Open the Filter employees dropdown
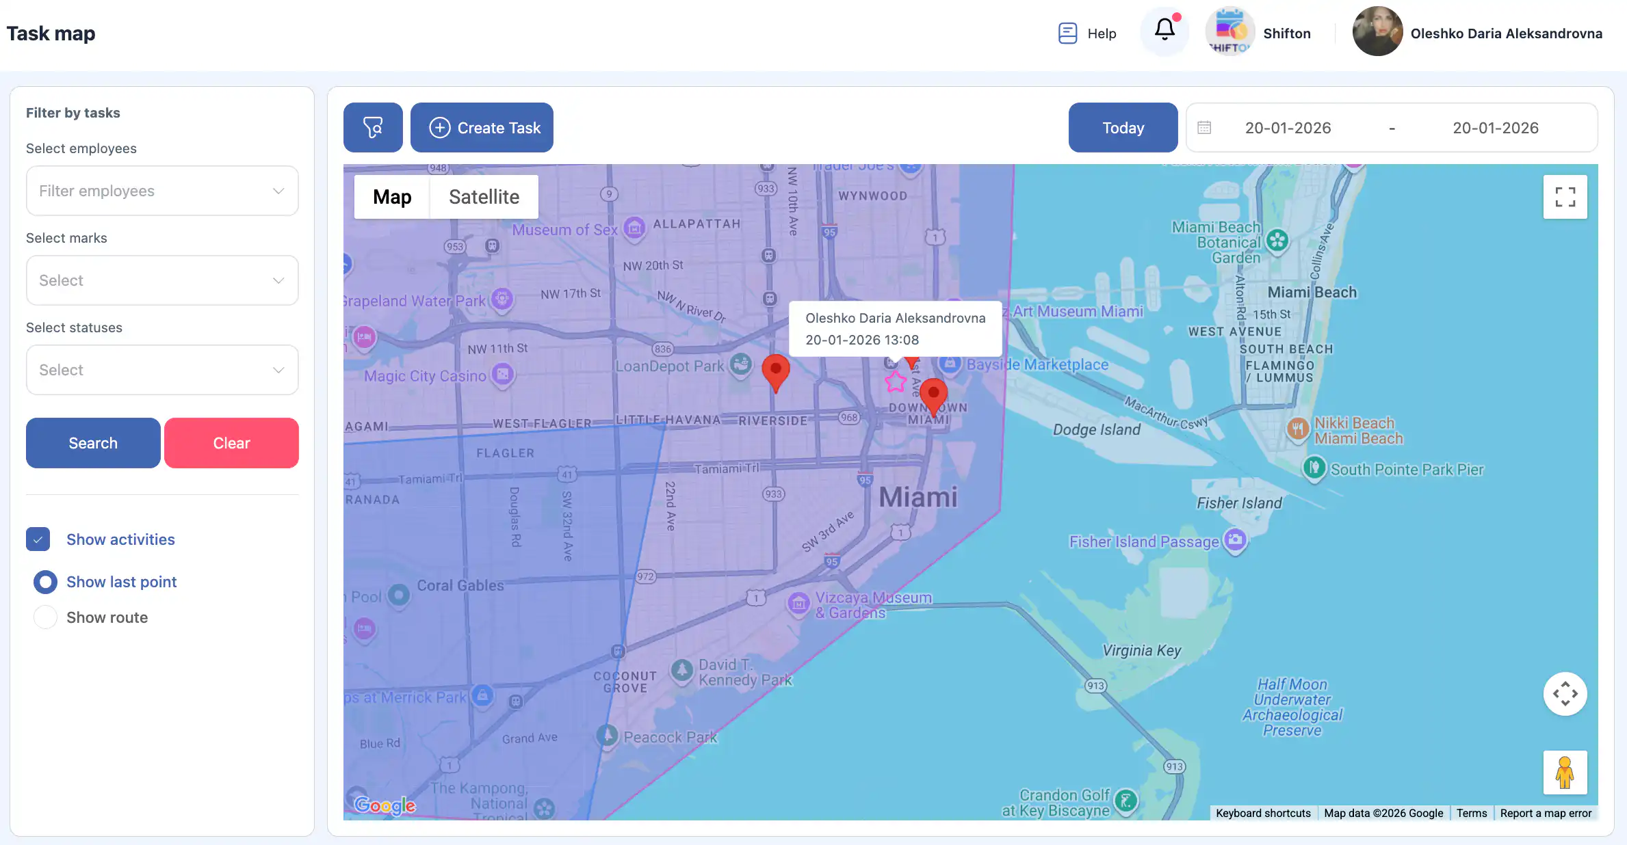 tap(162, 191)
